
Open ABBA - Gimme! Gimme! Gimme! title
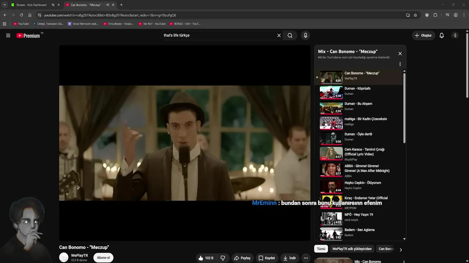367,168
